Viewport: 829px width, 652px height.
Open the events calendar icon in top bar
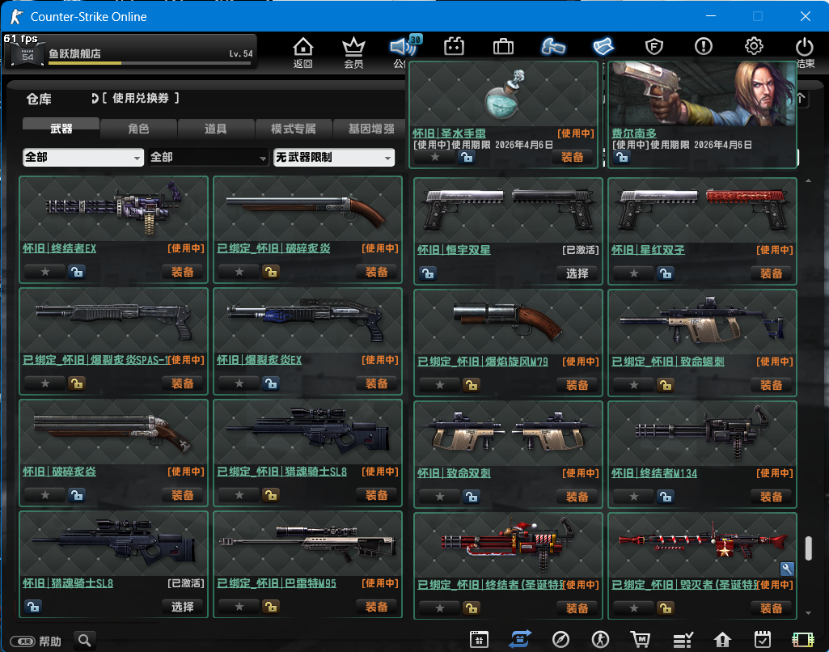pyautogui.click(x=454, y=47)
